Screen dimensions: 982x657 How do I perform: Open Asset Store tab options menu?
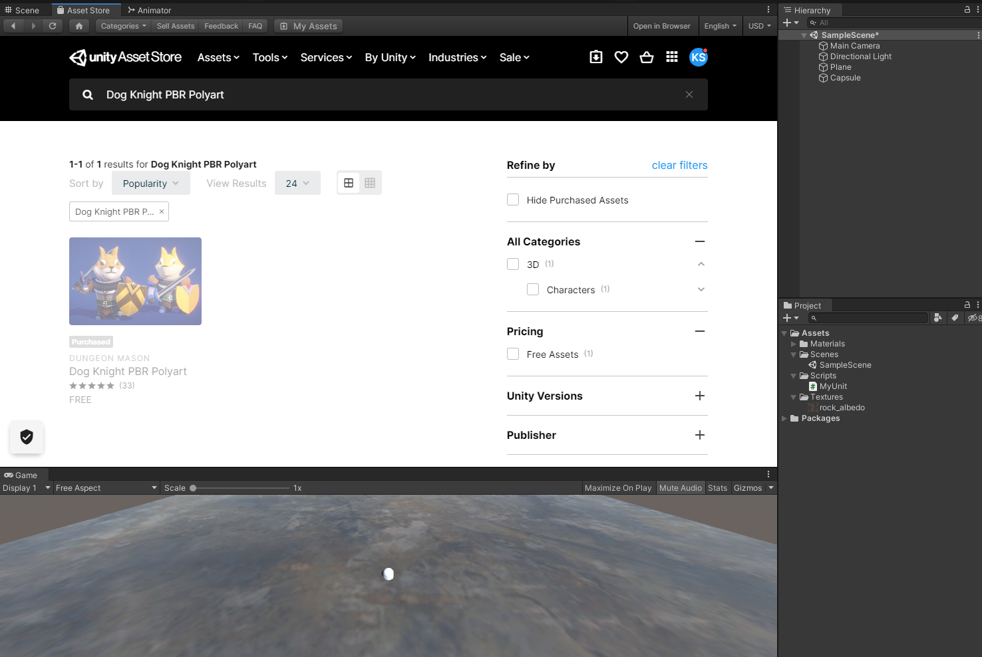point(768,9)
